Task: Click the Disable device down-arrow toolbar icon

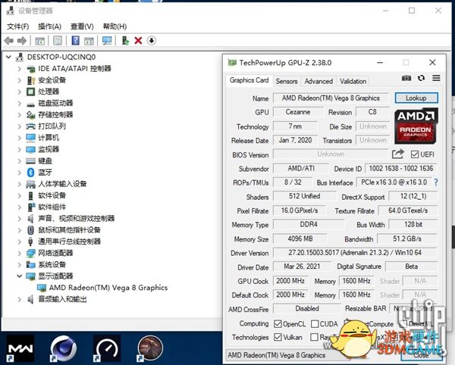Action: pos(151,41)
